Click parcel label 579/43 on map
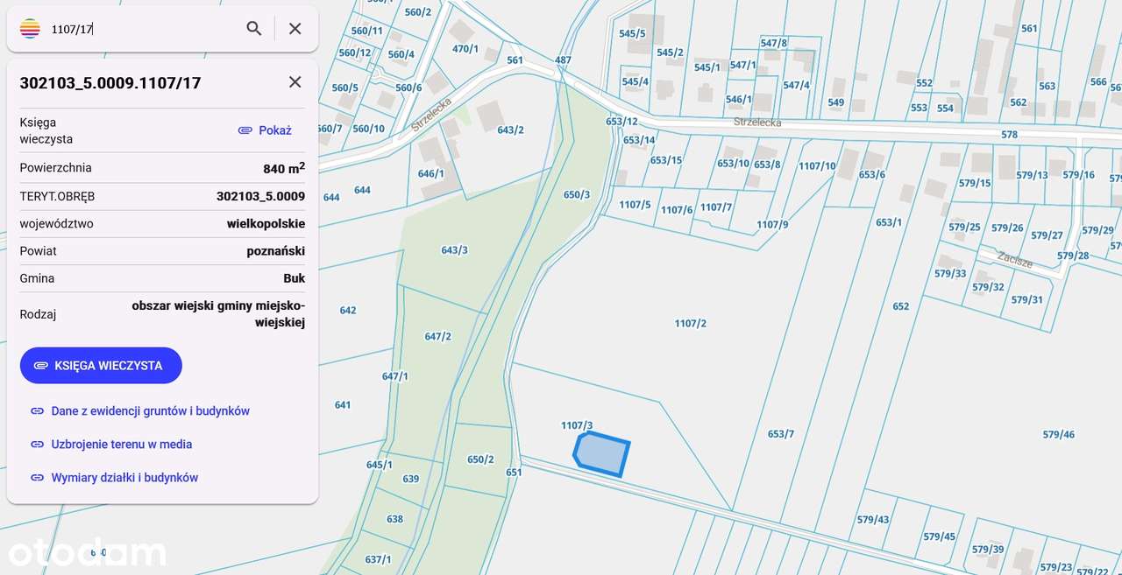The height and width of the screenshot is (575, 1122). point(873,520)
